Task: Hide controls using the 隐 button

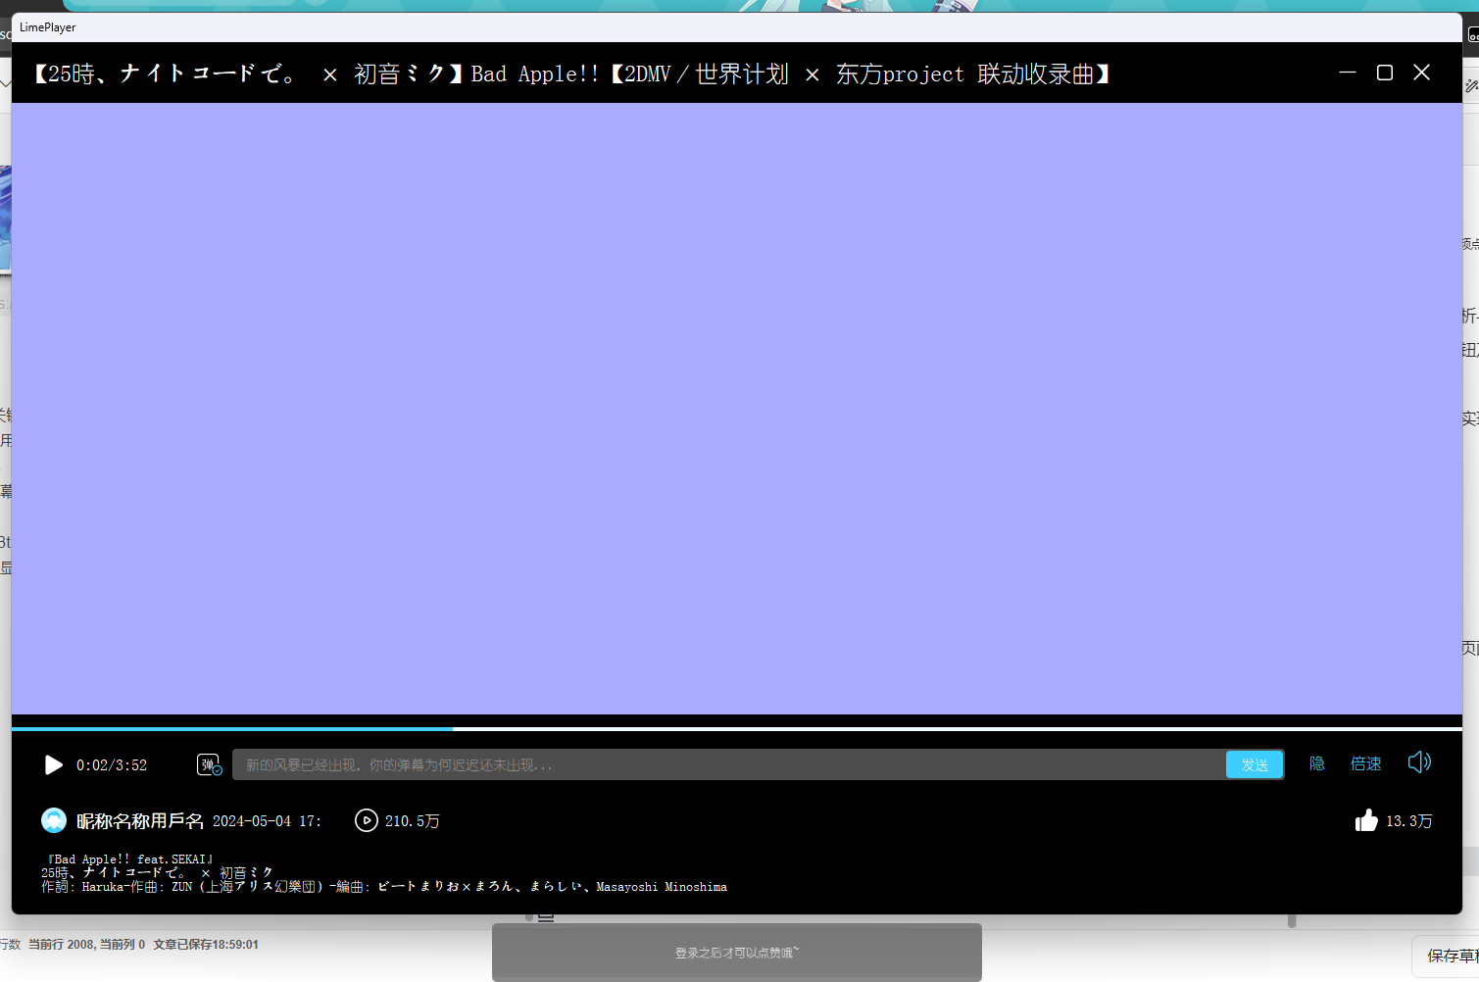Action: click(x=1317, y=763)
